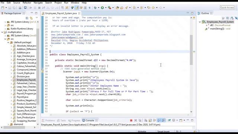Select main(String[]) in Outline view

pyautogui.click(x=218, y=29)
